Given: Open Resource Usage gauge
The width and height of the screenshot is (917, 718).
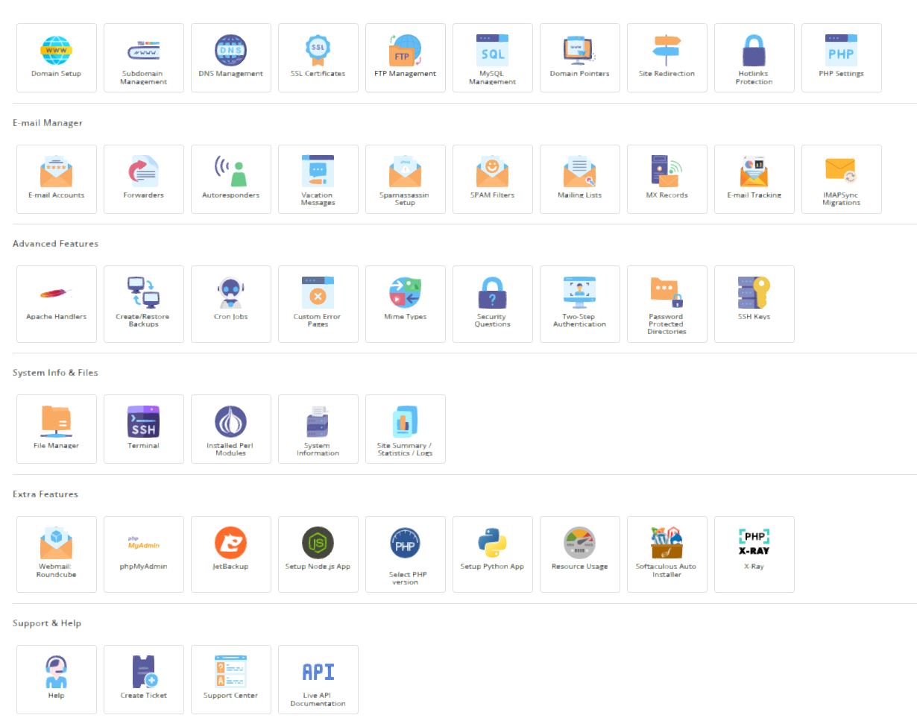Looking at the screenshot, I should tap(580, 554).
